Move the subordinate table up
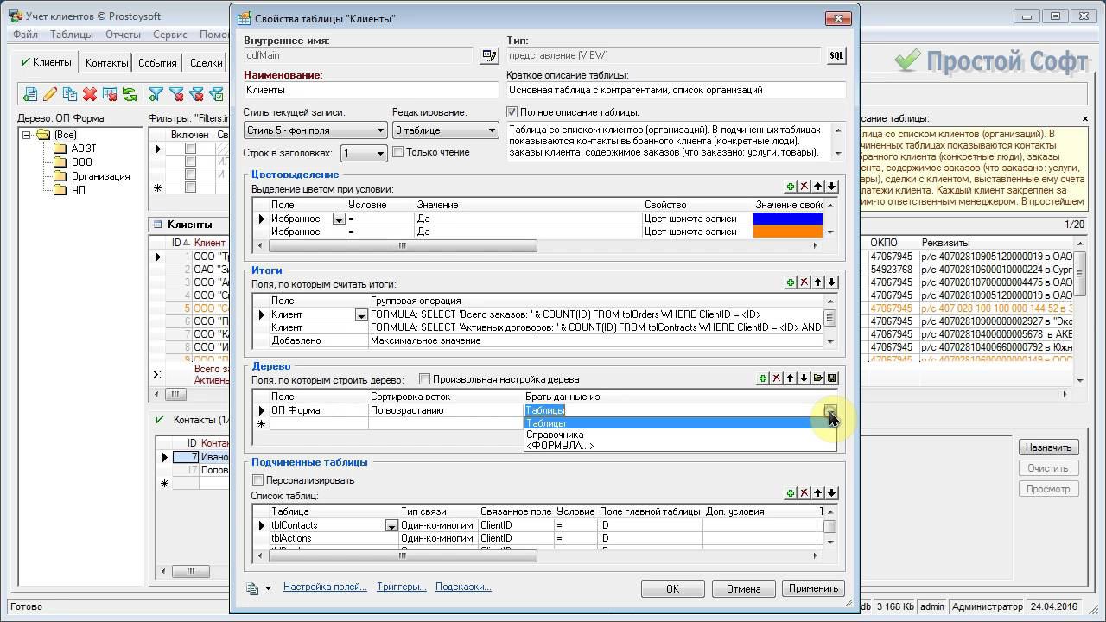The height and width of the screenshot is (622, 1106). pos(817,493)
